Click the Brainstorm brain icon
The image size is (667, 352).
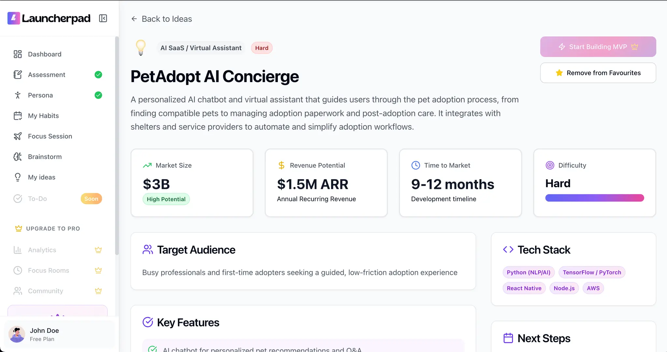click(18, 157)
